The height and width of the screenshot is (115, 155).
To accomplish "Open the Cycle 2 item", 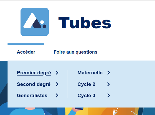I will [86, 84].
